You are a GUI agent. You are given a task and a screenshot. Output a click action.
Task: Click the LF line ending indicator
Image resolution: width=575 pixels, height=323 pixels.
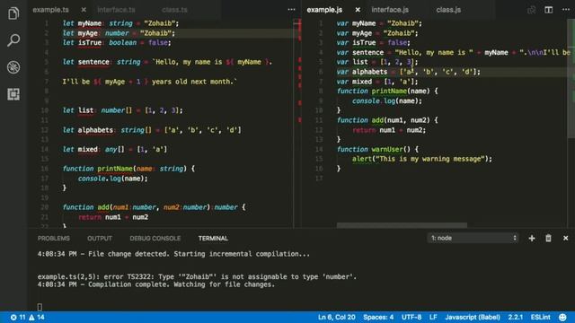[433, 317]
